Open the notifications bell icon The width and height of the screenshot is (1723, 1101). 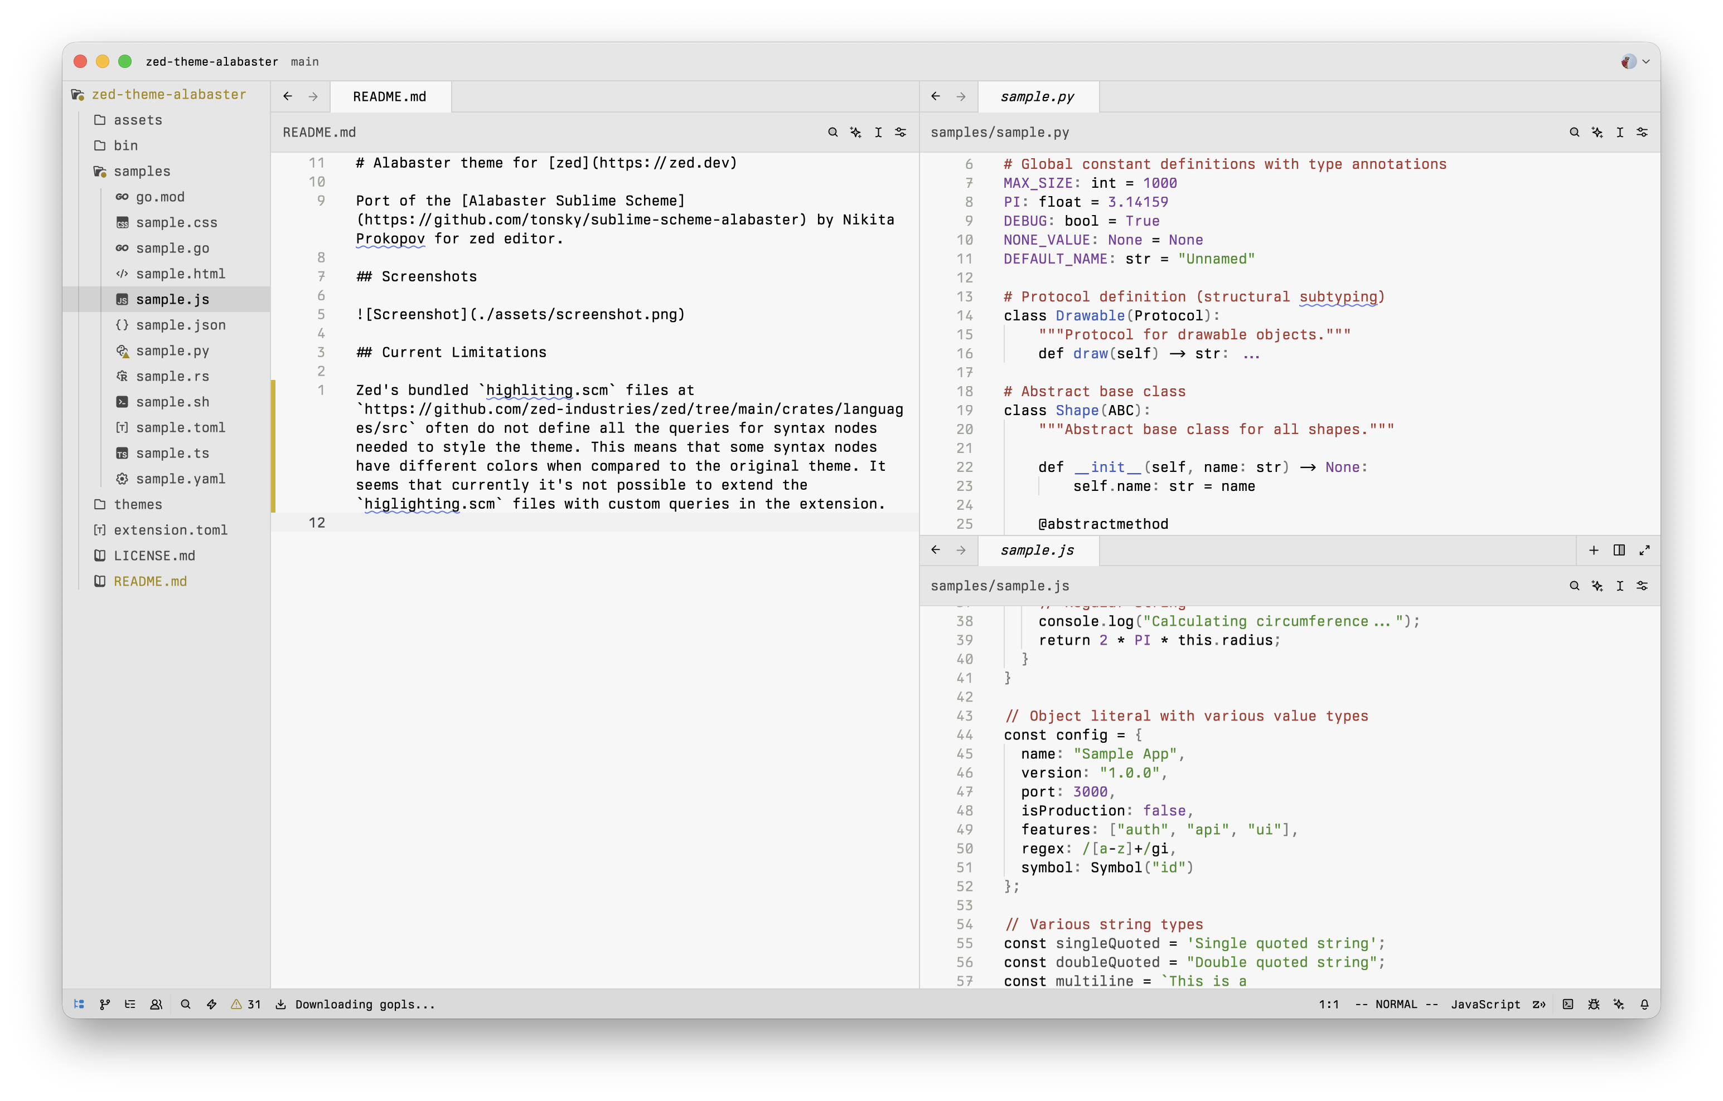[1644, 1003]
